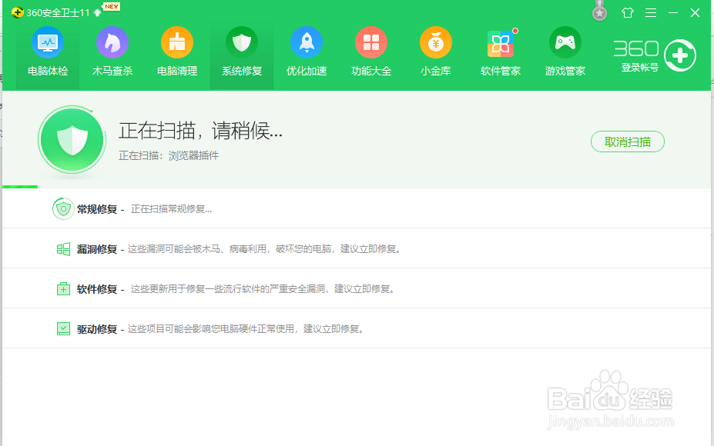Click 正在扫描常规修复... status text

[171, 209]
